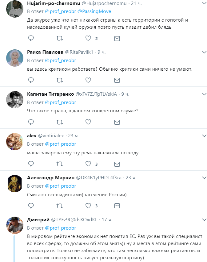Image resolution: width=207 pixels, height=262 pixels.
Task: Reply to Александр Маркин's tweet
Action: point(31,206)
